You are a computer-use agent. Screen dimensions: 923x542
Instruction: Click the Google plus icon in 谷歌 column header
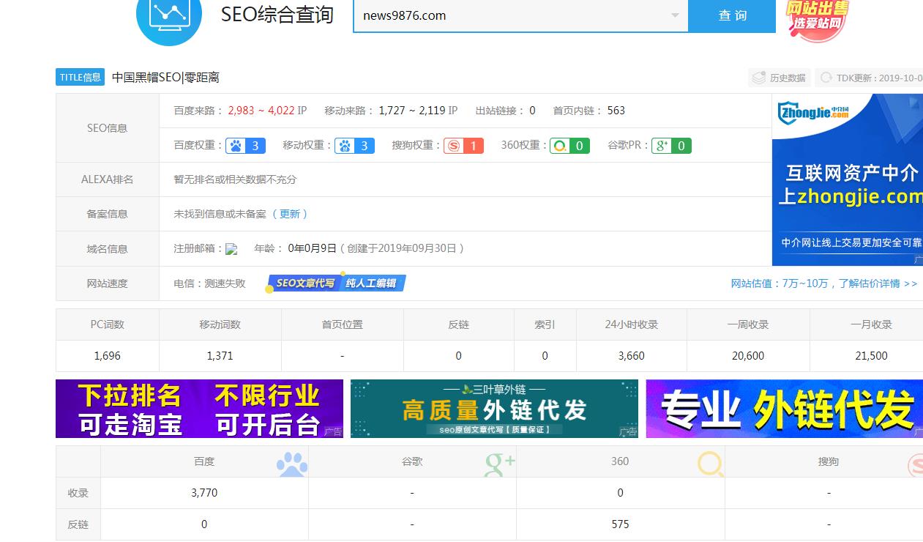500,464
